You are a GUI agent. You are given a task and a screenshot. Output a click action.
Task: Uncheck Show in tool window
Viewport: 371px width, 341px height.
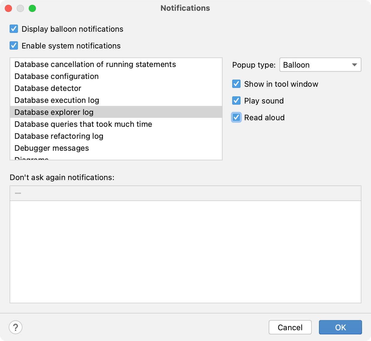click(x=236, y=84)
